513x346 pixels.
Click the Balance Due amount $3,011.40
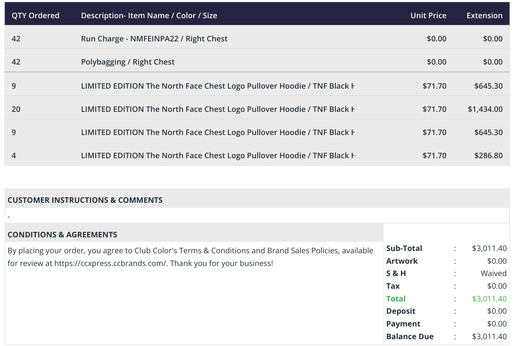(x=489, y=337)
